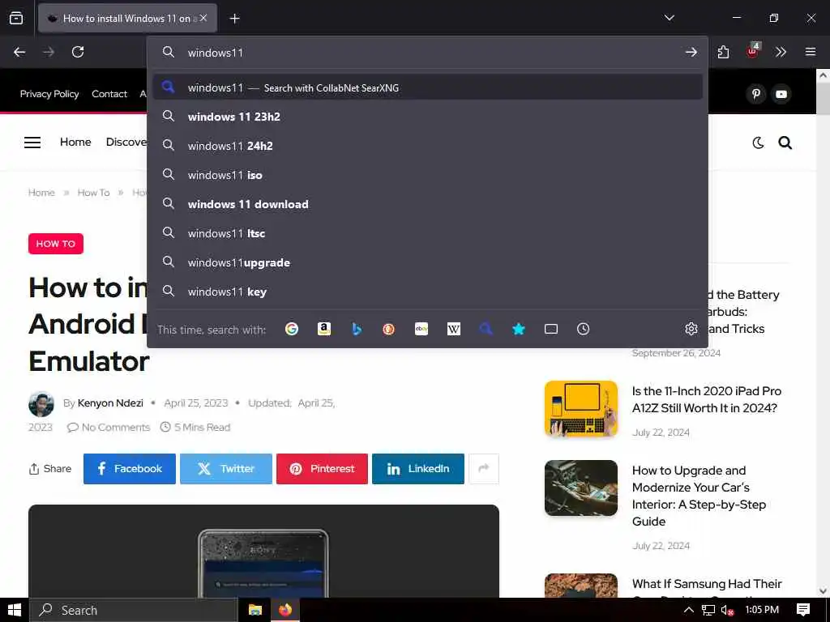Open the Contact link
This screenshot has width=830, height=622.
pyautogui.click(x=109, y=94)
